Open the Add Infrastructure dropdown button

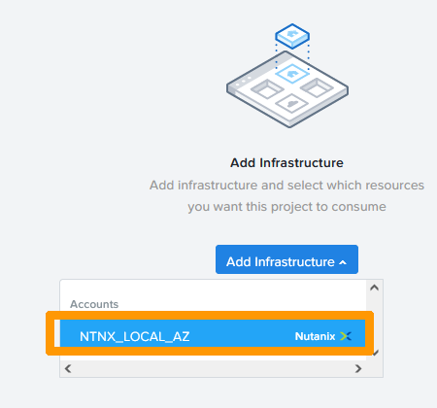pyautogui.click(x=286, y=259)
